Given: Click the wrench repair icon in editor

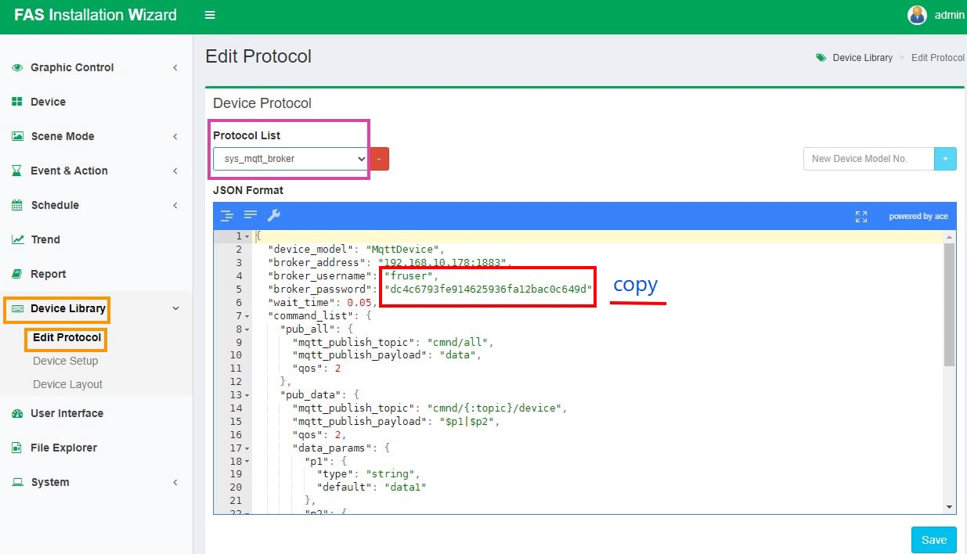Looking at the screenshot, I should (x=274, y=216).
